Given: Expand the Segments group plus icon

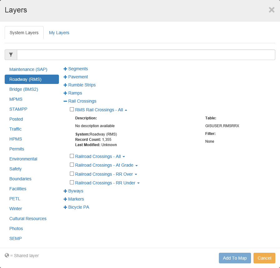Looking at the screenshot, I should tap(65, 69).
